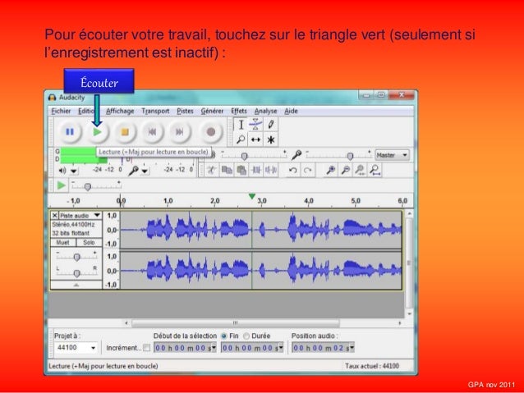This screenshot has width=524, height=393.
Task: Toggle the Incrément checkbox
Action: pos(146,348)
